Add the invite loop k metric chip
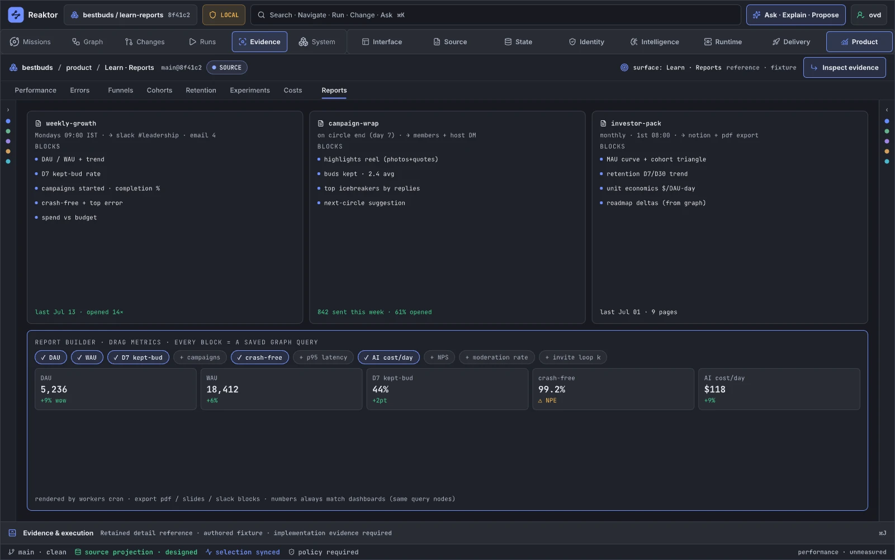This screenshot has width=895, height=560. point(573,357)
